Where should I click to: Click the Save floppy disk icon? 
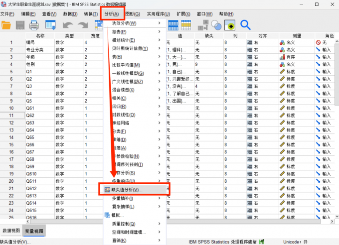pos(20,25)
